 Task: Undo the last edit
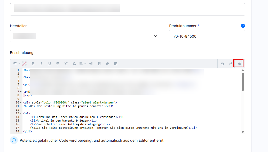[223, 64]
